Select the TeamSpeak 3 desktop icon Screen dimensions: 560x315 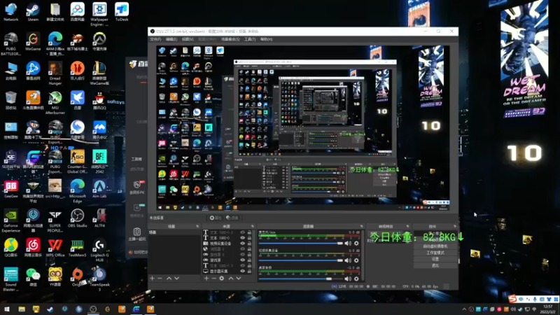pyautogui.click(x=99, y=279)
